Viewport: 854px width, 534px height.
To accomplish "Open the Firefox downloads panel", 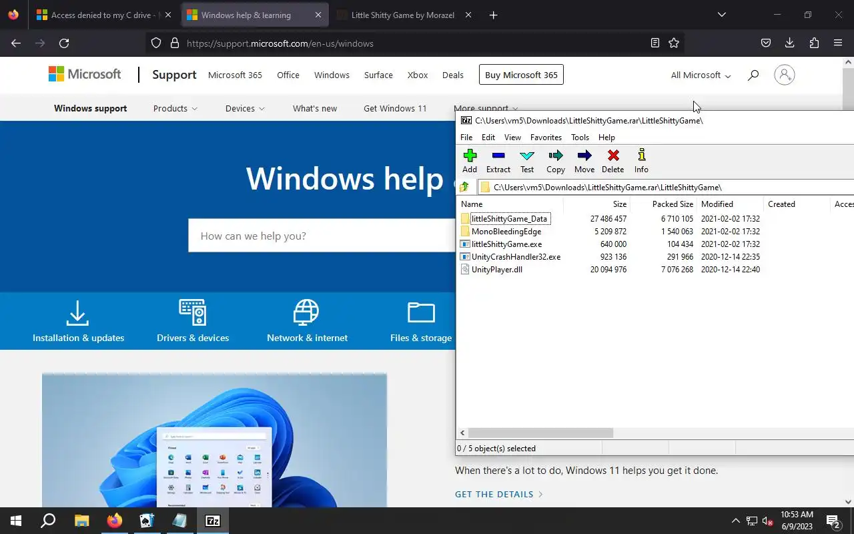I will pyautogui.click(x=789, y=43).
